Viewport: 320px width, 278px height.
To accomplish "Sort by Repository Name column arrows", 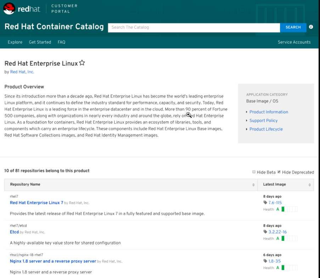I will (x=253, y=185).
